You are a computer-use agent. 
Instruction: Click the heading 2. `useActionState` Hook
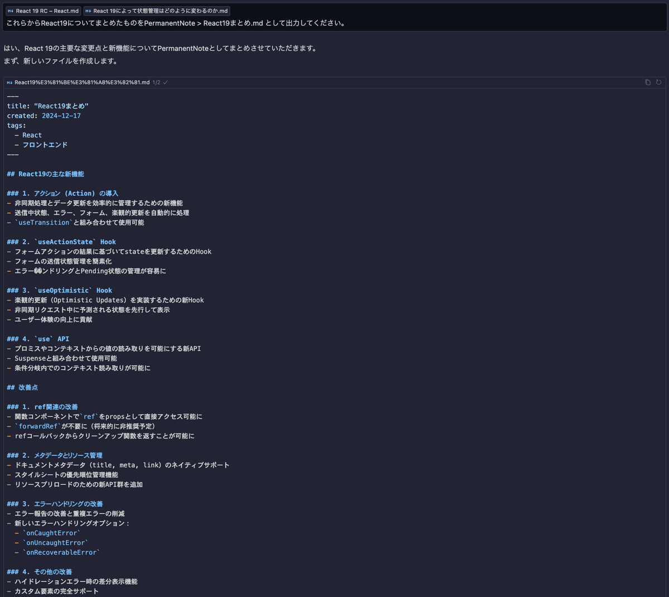coord(61,242)
